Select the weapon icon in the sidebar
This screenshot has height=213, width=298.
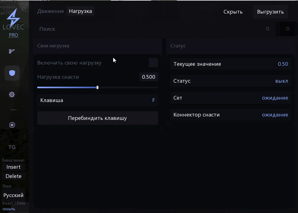click(x=12, y=51)
